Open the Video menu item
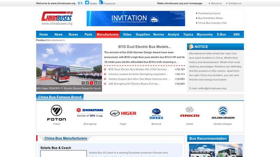Screen dimensions: 280x157 click(x=127, y=34)
